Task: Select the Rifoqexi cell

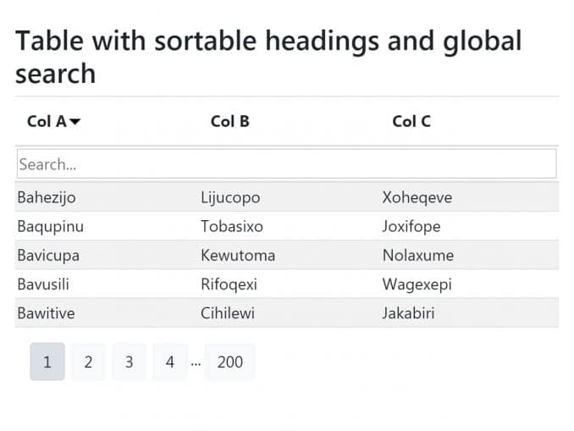Action: coord(229,285)
